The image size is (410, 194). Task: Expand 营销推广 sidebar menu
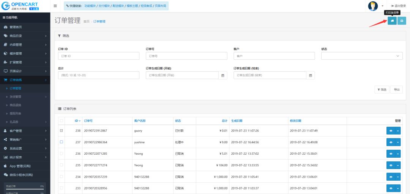(25, 140)
